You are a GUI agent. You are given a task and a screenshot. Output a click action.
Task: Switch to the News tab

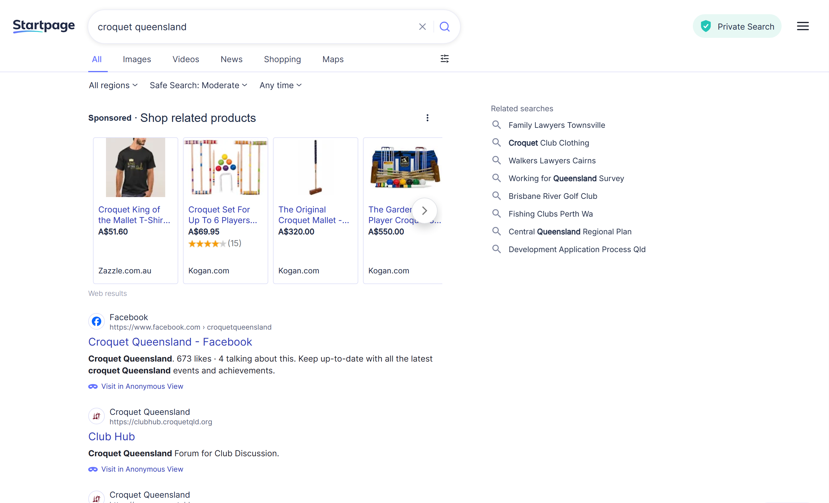click(232, 59)
